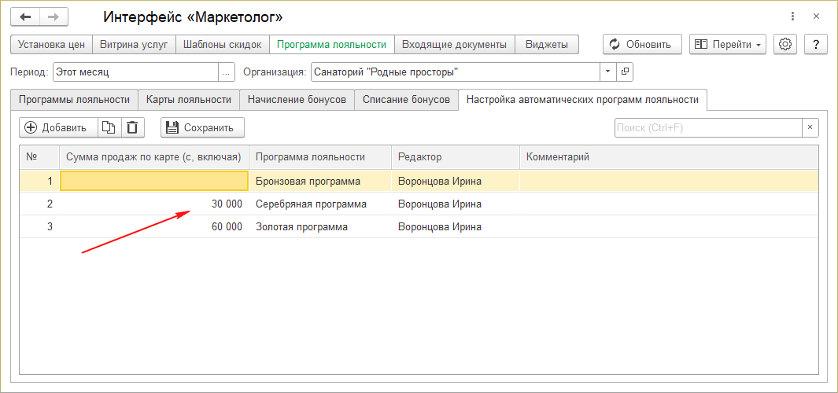The height and width of the screenshot is (393, 838).
Task: Click the help question mark button
Action: click(x=816, y=45)
